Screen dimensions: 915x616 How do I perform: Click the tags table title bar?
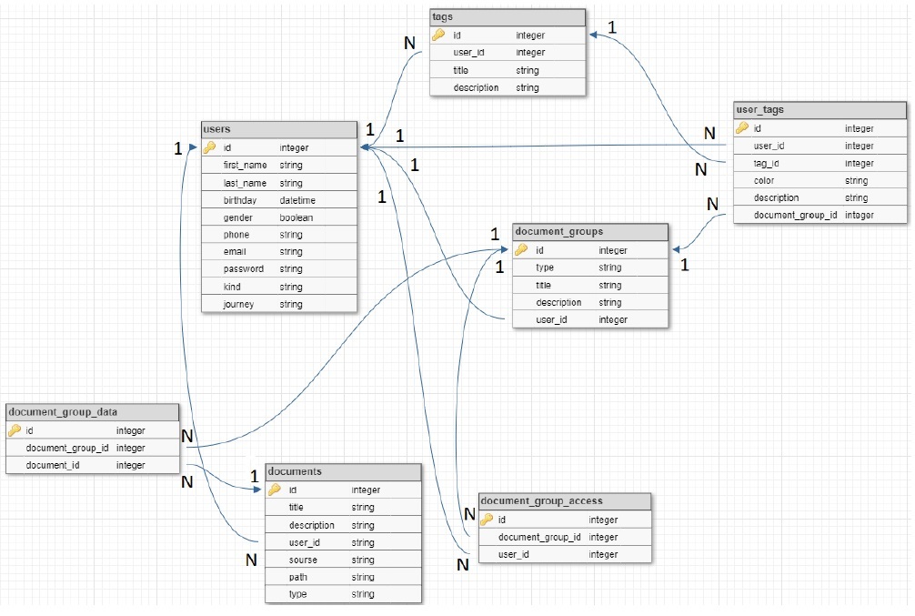(x=508, y=17)
